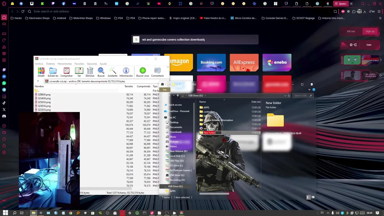
Task: Open the Electronics Shops bookmark folder
Action: click(37, 18)
